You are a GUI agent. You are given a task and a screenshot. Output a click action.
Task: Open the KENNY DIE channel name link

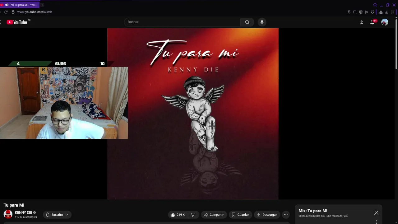pyautogui.click(x=23, y=212)
